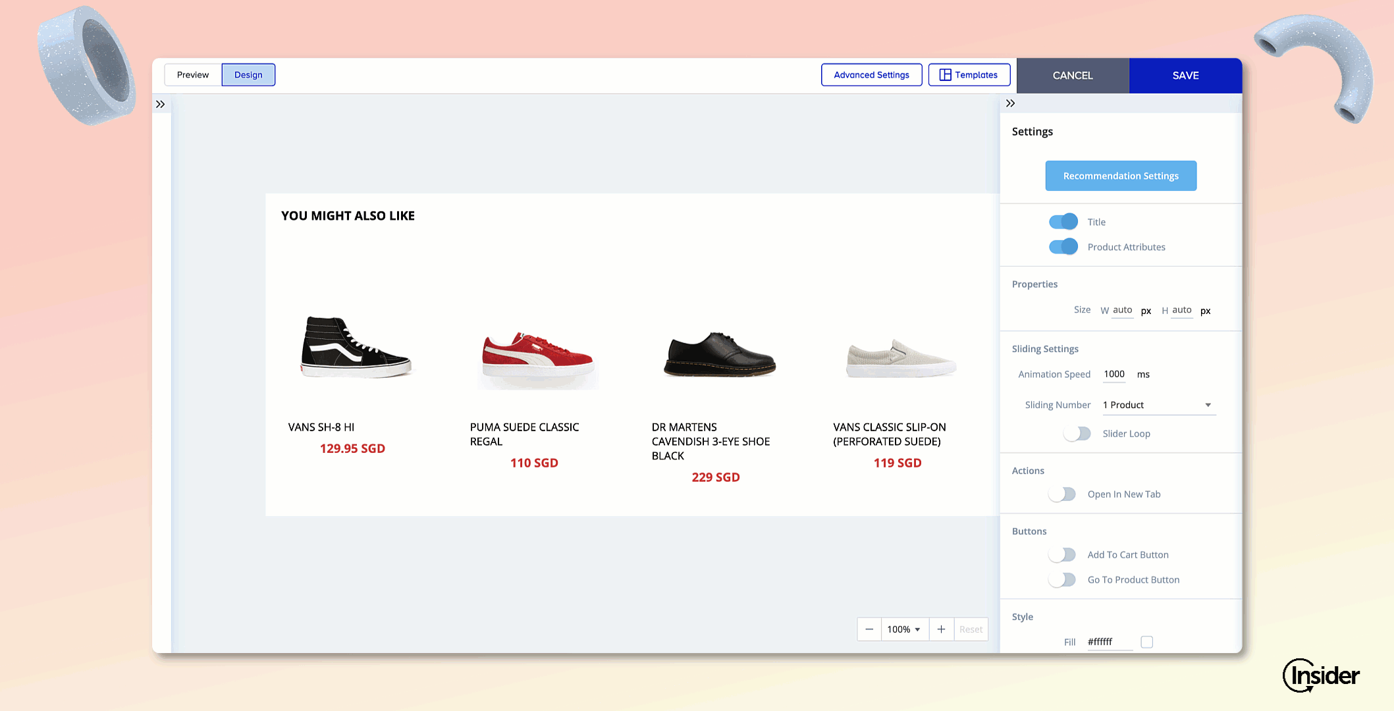Click the Templates layout icon
This screenshot has width=1394, height=711.
(x=945, y=75)
